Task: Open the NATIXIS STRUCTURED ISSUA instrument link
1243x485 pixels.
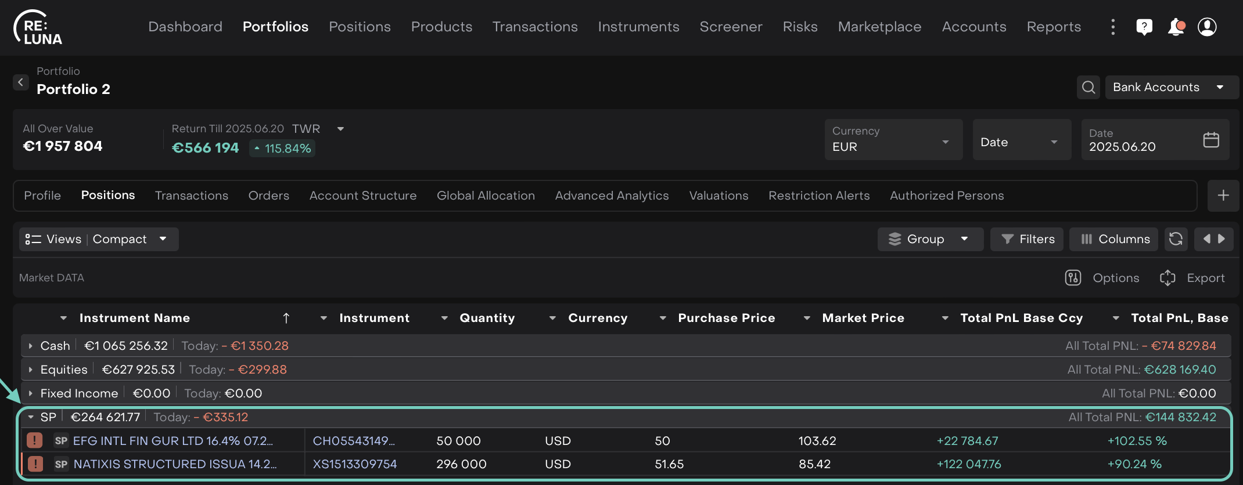Action: [x=175, y=464]
